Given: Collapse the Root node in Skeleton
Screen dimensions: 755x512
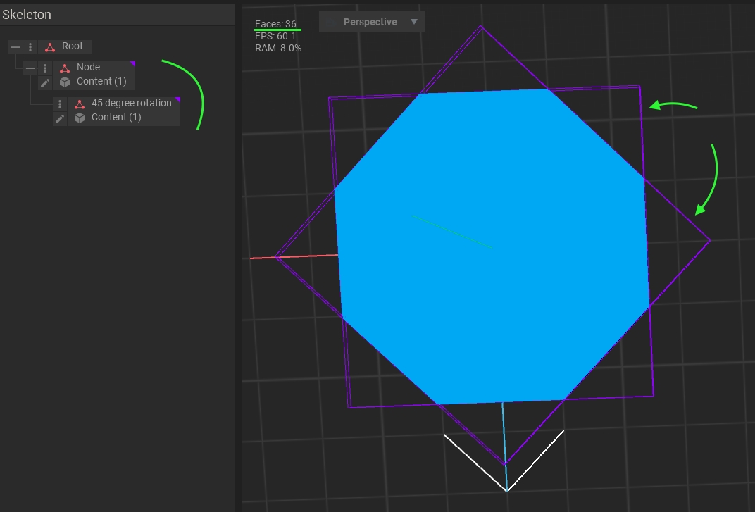Looking at the screenshot, I should pos(15,47).
